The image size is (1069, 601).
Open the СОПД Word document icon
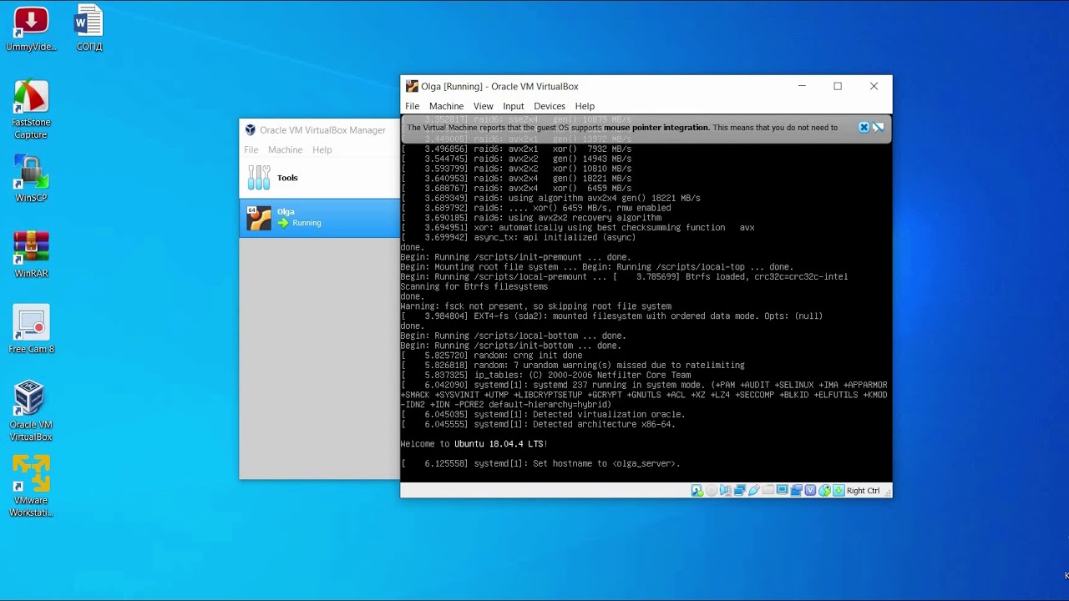(x=89, y=29)
